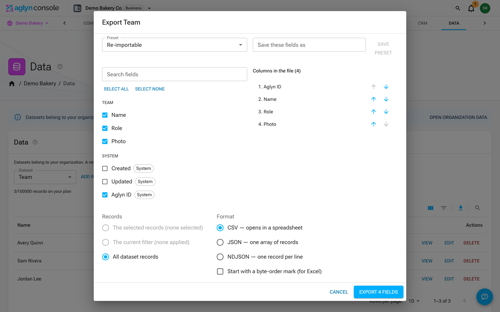Screen dimensions: 500x312
Task: Click CANCEL in export dialog
Action: click(339, 292)
